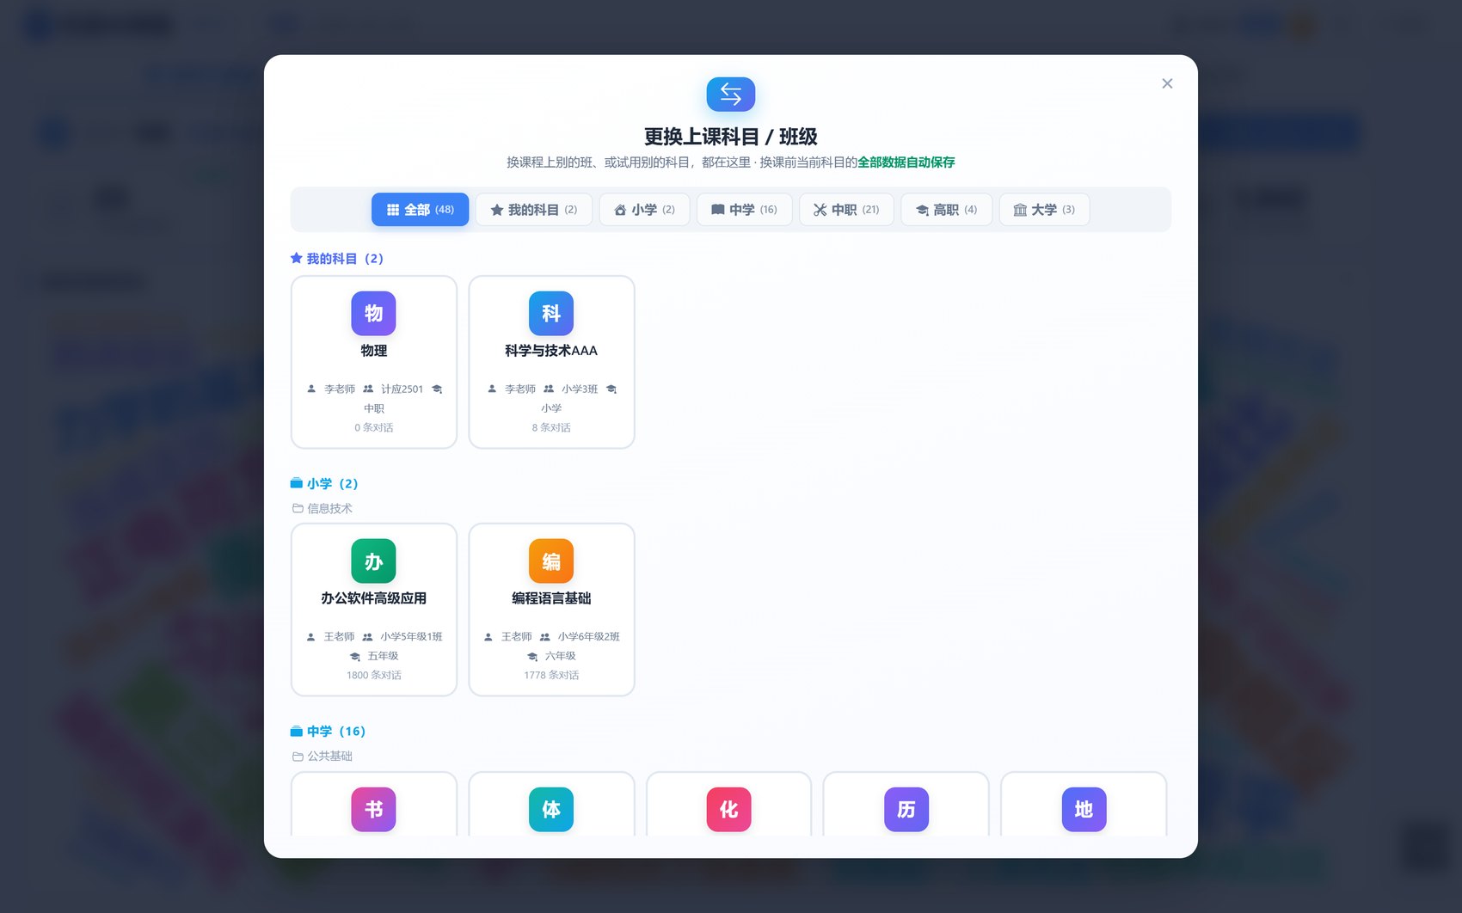Screen dimensions: 1462x913
Task: Click the teal 体 subject icon
Action: coord(551,809)
